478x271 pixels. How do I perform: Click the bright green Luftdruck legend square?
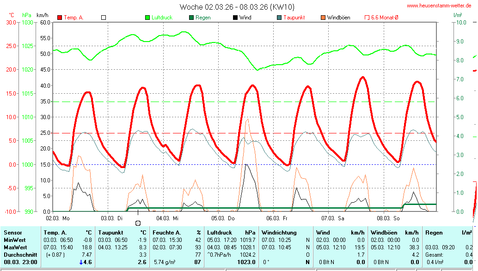(x=148, y=18)
